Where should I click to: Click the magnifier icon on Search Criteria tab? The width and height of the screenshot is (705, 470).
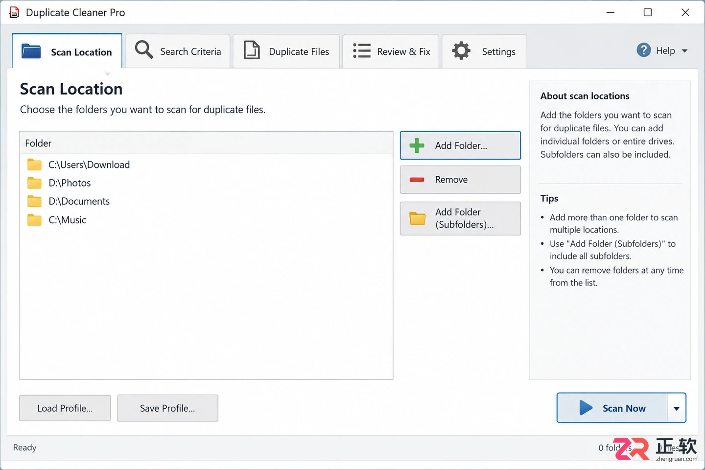(144, 49)
